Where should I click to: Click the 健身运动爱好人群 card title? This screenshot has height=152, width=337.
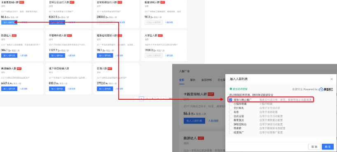(x=107, y=35)
